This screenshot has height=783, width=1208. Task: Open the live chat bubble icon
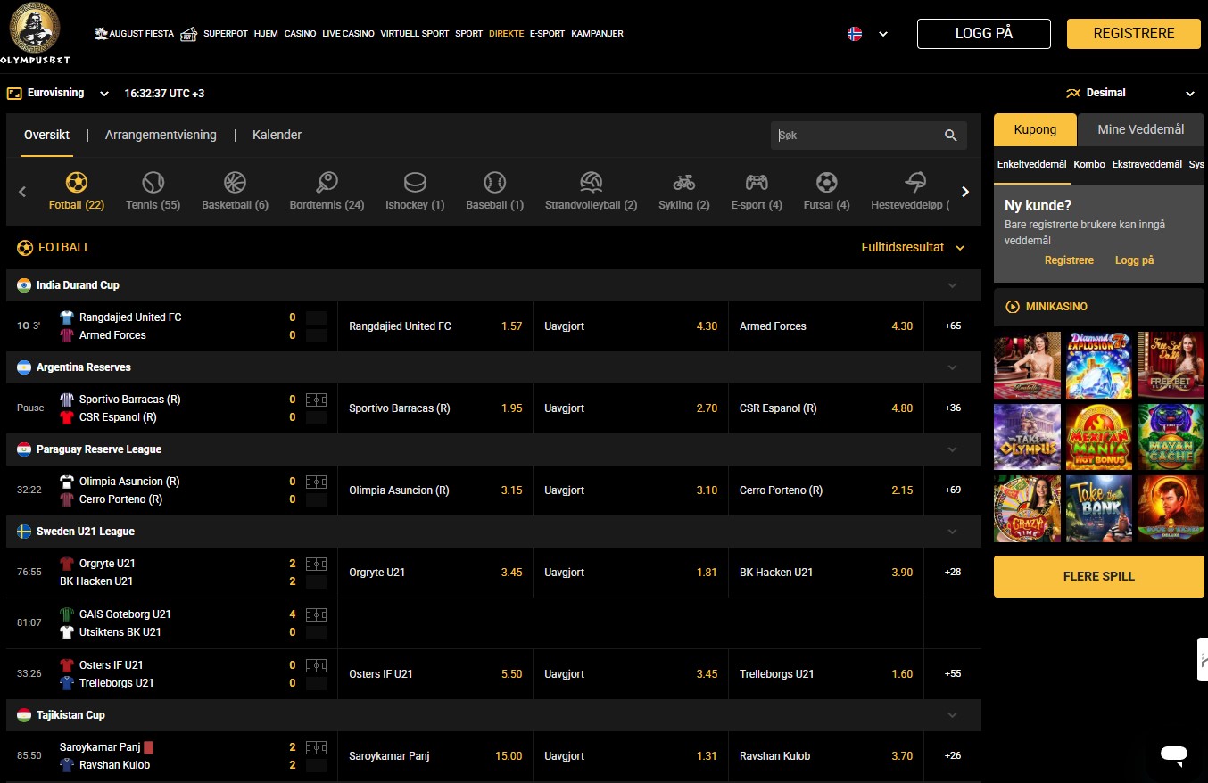click(x=1174, y=754)
